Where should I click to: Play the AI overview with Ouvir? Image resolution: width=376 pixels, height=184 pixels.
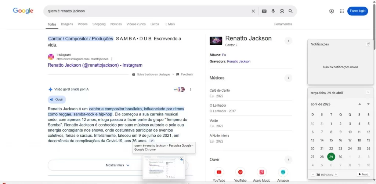tap(57, 99)
